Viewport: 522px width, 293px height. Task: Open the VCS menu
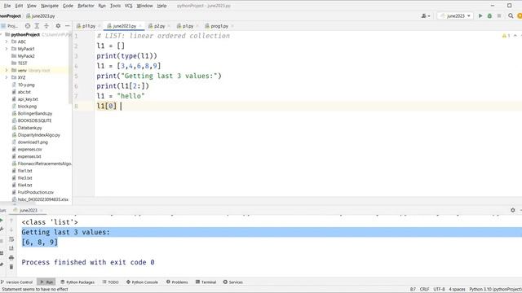(129, 6)
